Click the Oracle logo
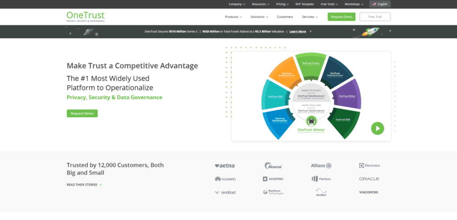457x220 pixels. (369, 179)
